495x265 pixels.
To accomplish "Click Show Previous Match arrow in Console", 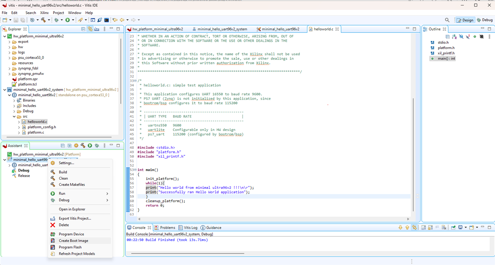I will [x=407, y=228].
